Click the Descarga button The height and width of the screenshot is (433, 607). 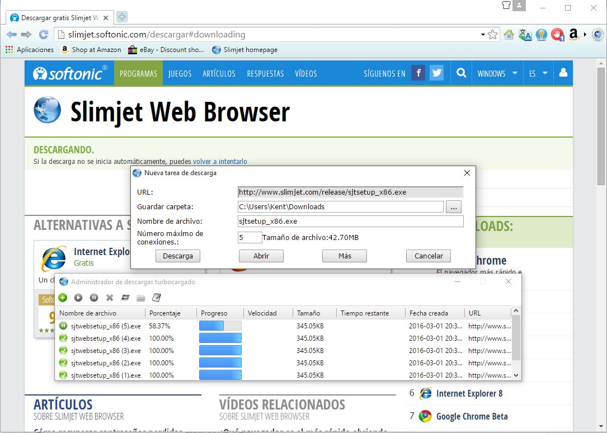point(178,256)
